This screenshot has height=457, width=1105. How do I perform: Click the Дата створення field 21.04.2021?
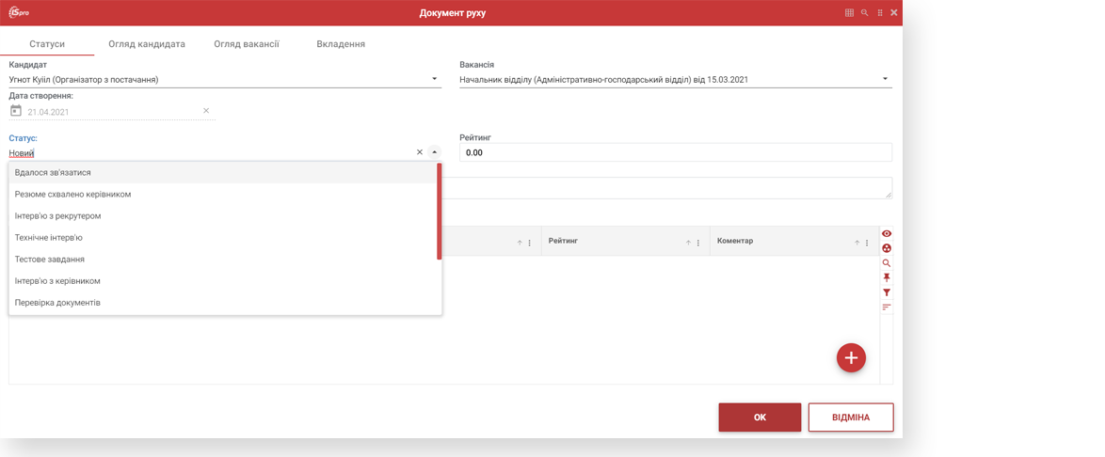[113, 111]
